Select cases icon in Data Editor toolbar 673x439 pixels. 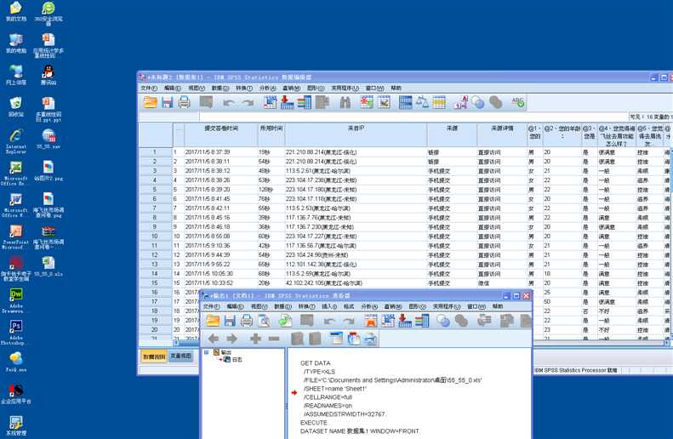tap(439, 102)
